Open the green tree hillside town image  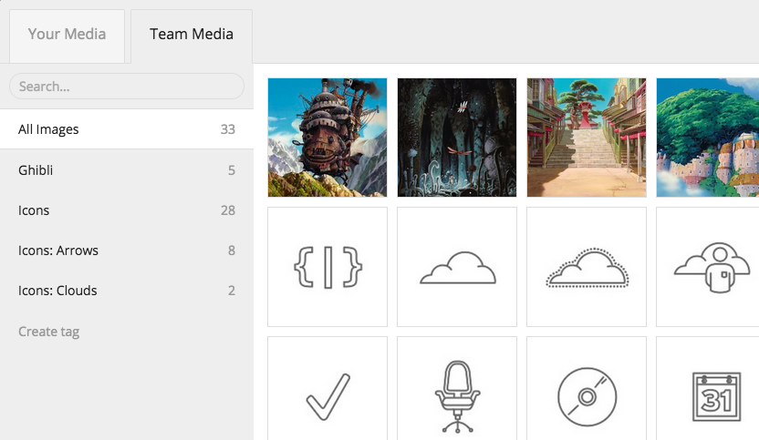708,138
